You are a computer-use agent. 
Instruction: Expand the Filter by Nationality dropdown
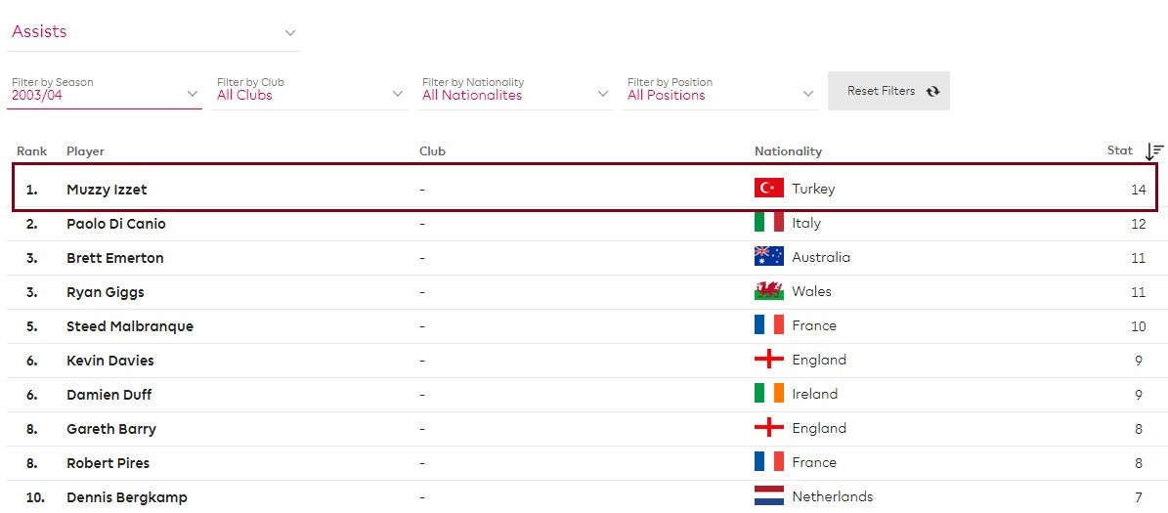point(514,94)
